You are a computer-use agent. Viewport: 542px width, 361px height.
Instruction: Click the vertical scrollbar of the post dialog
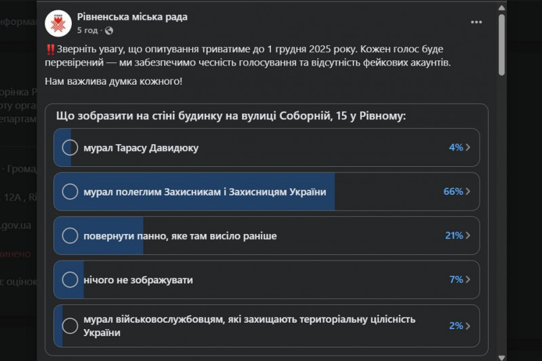pos(501,47)
